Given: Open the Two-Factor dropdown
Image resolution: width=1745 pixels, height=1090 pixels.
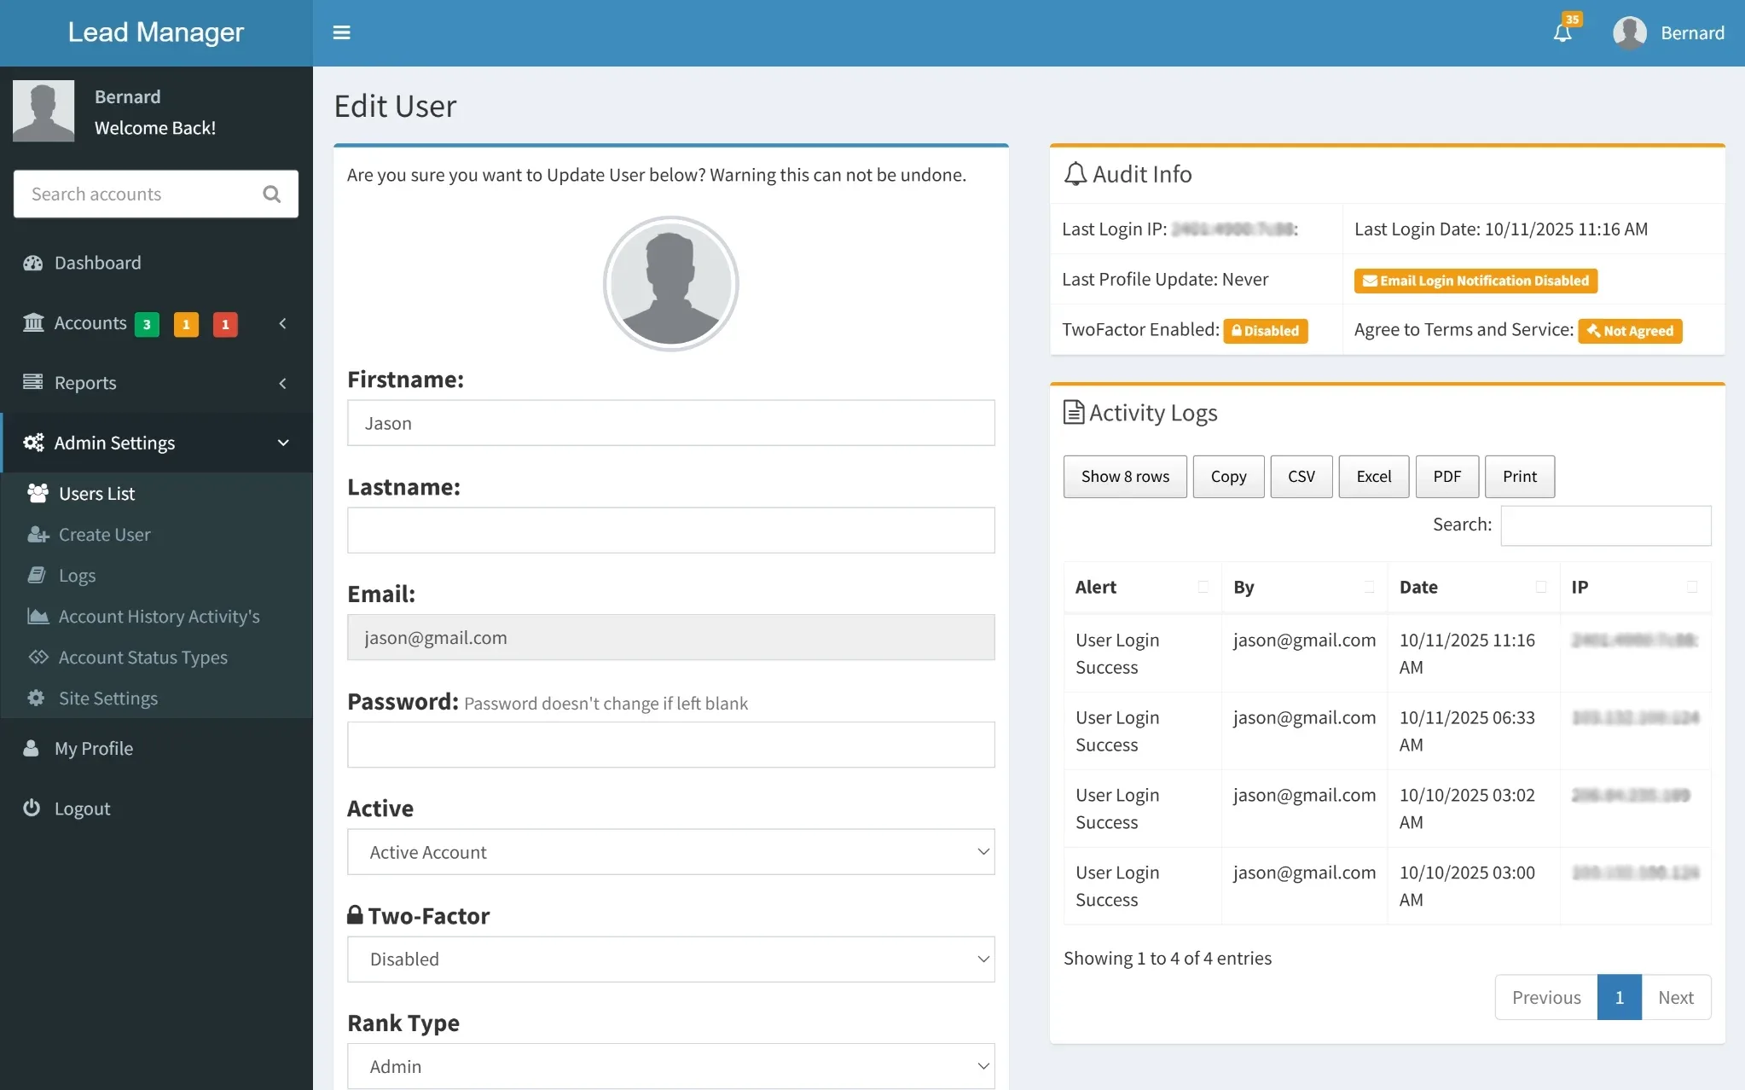Looking at the screenshot, I should pos(670,960).
